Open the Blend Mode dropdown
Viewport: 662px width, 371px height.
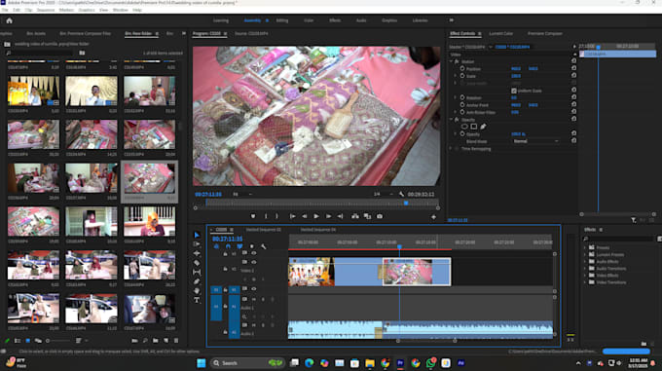coord(535,141)
